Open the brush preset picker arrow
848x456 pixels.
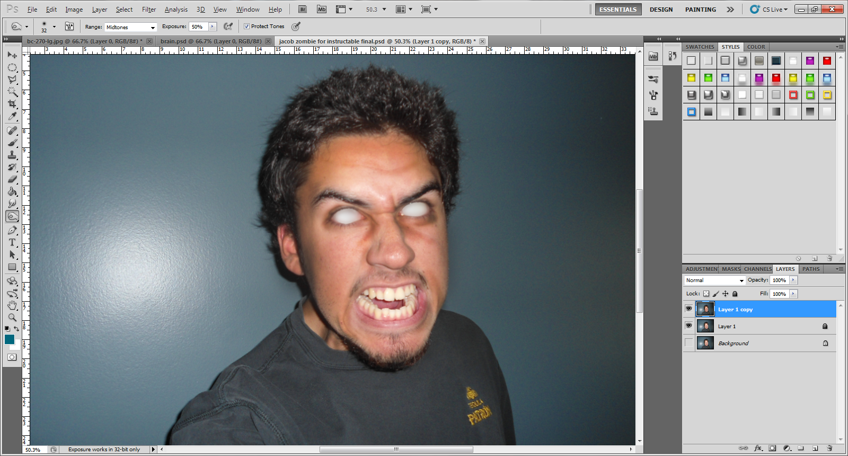[x=54, y=27]
